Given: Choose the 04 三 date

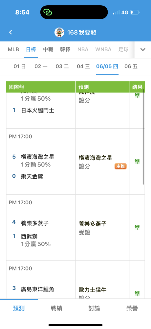Looking at the screenshot, I should pos(83,66).
